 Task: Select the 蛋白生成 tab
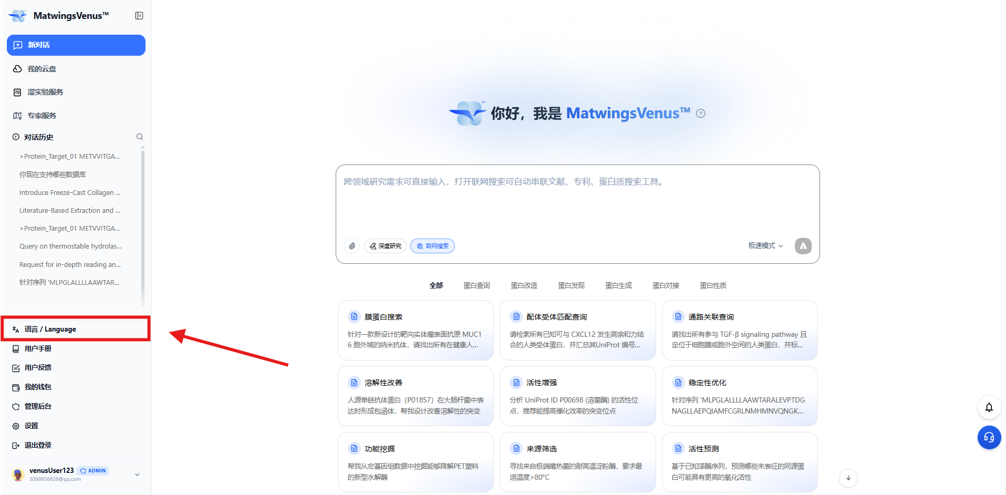click(618, 285)
